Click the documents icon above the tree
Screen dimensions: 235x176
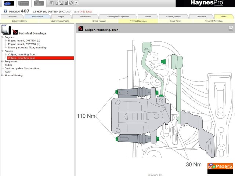pyautogui.click(x=6, y=29)
